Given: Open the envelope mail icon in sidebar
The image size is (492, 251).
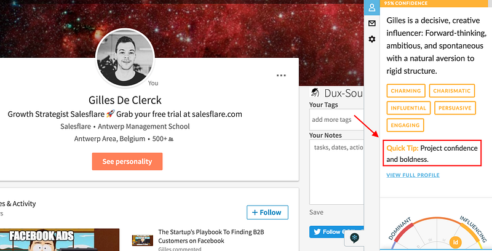Looking at the screenshot, I should tap(372, 23).
